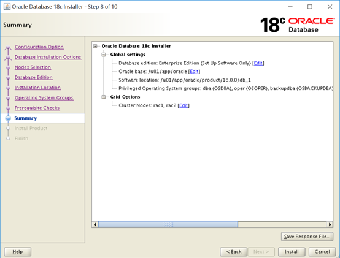This screenshot has width=340, height=258.
Task: Collapse the Global settings node
Action: coord(104,55)
